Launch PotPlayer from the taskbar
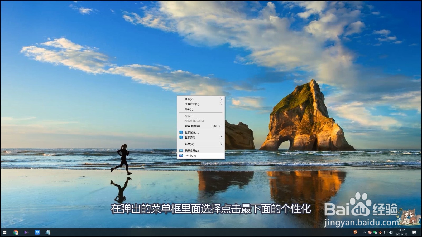422x237 pixels. pyautogui.click(x=26, y=232)
